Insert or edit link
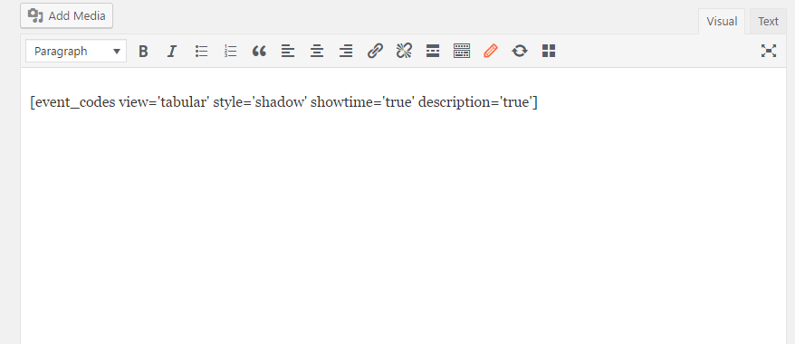795x344 pixels. pyautogui.click(x=375, y=52)
